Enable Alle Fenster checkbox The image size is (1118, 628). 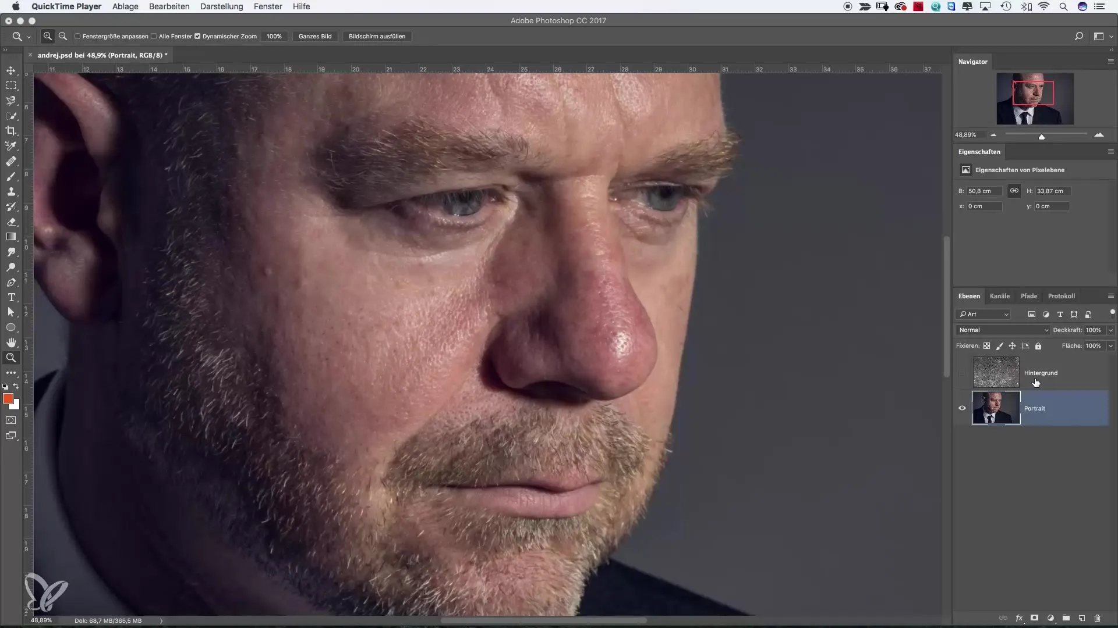click(x=154, y=36)
